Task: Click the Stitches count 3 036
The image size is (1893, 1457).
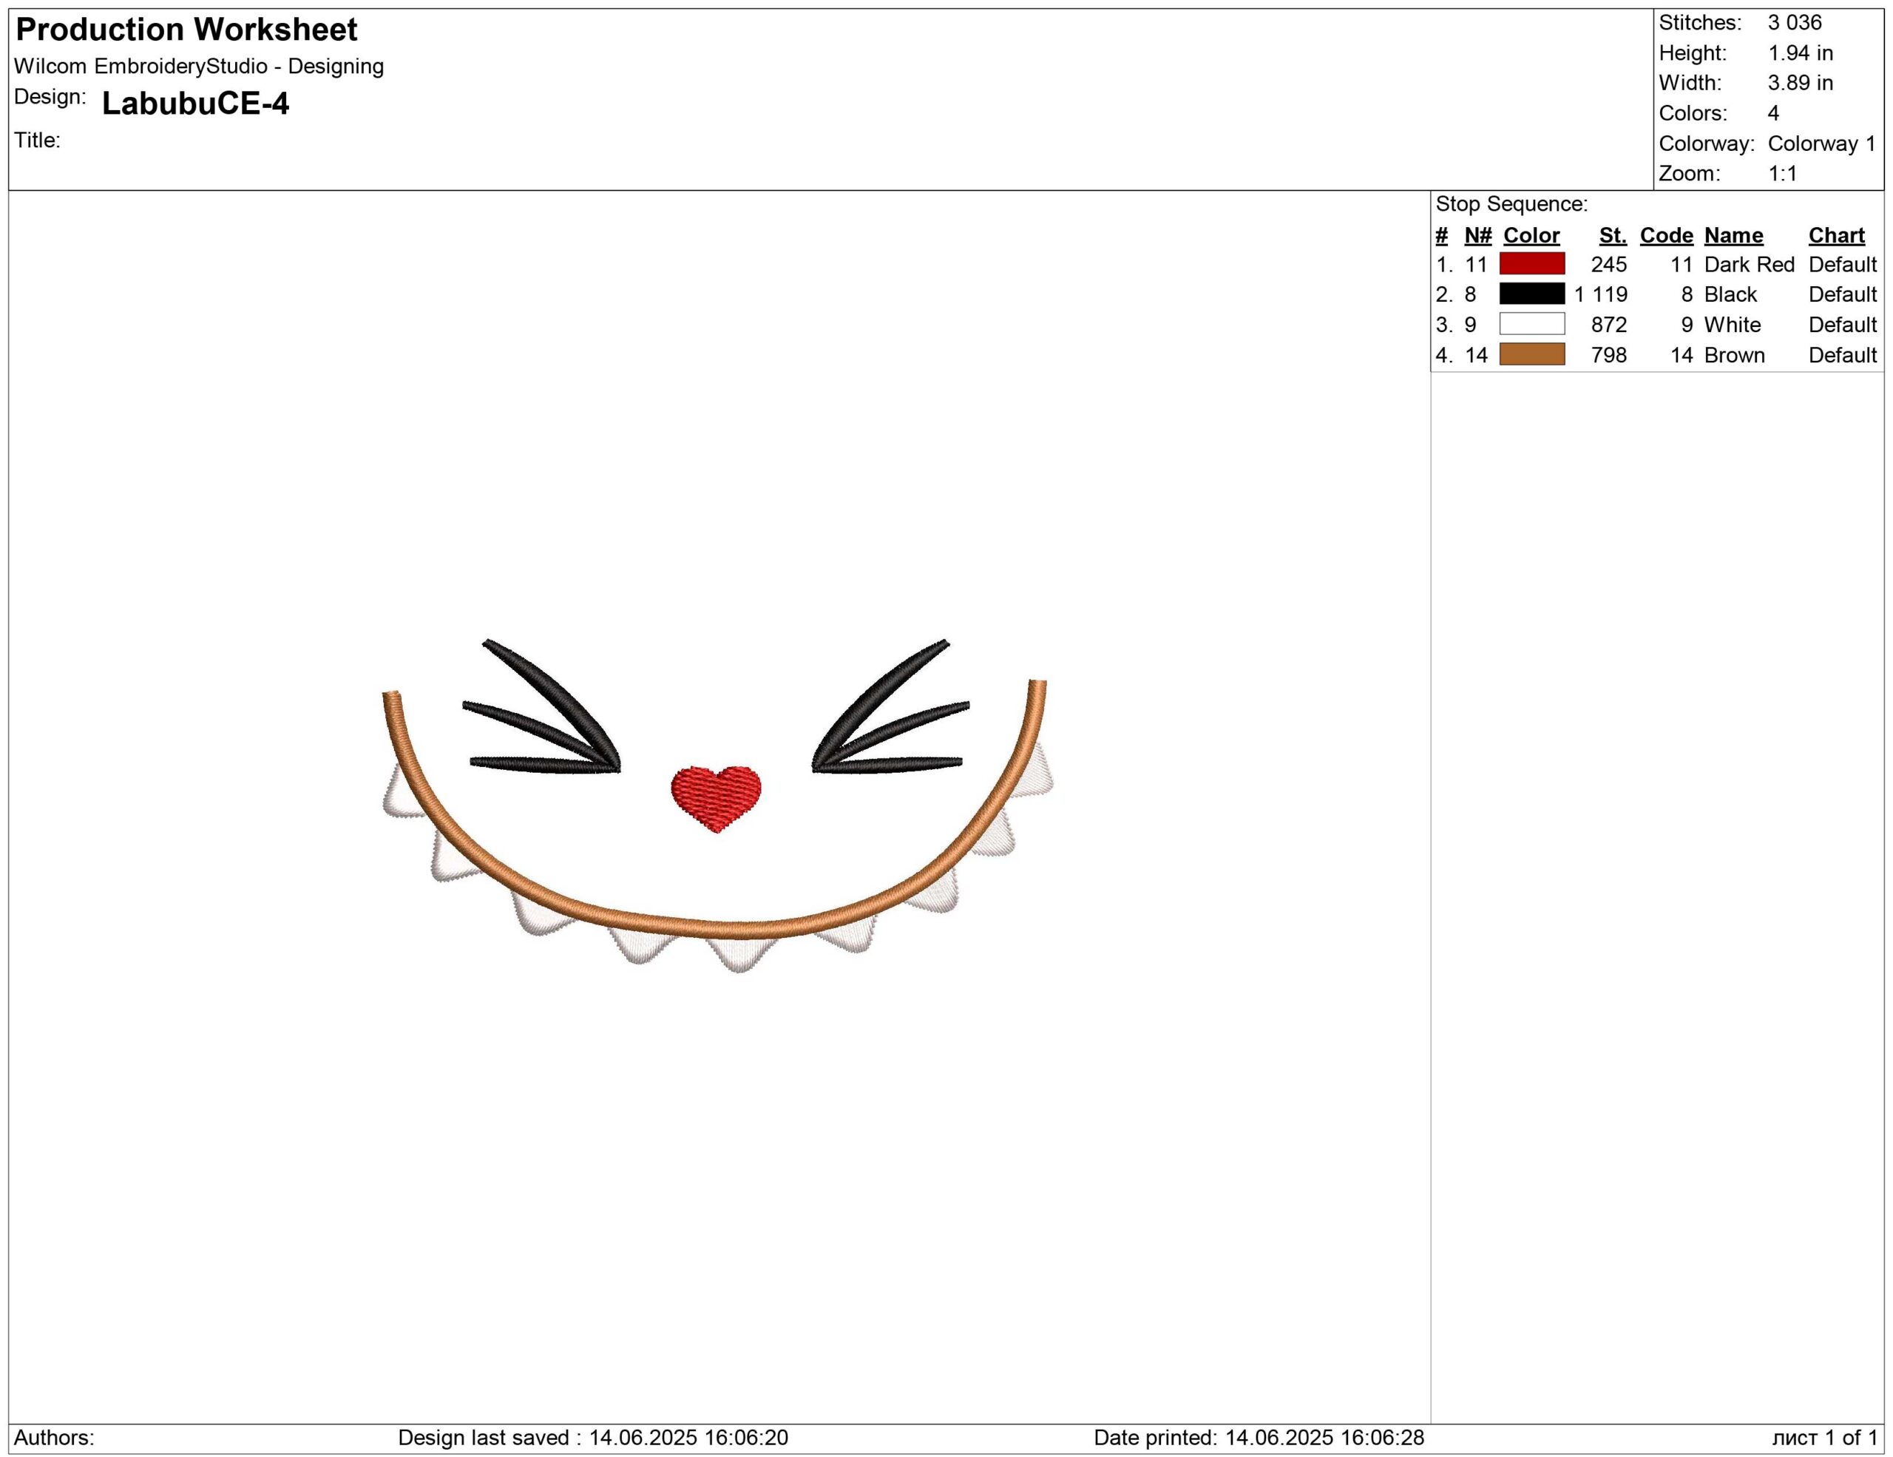Action: 1794,22
